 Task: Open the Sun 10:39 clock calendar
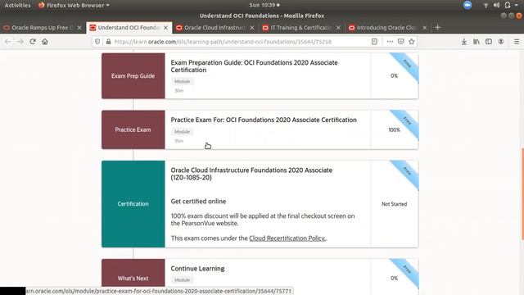click(x=264, y=5)
